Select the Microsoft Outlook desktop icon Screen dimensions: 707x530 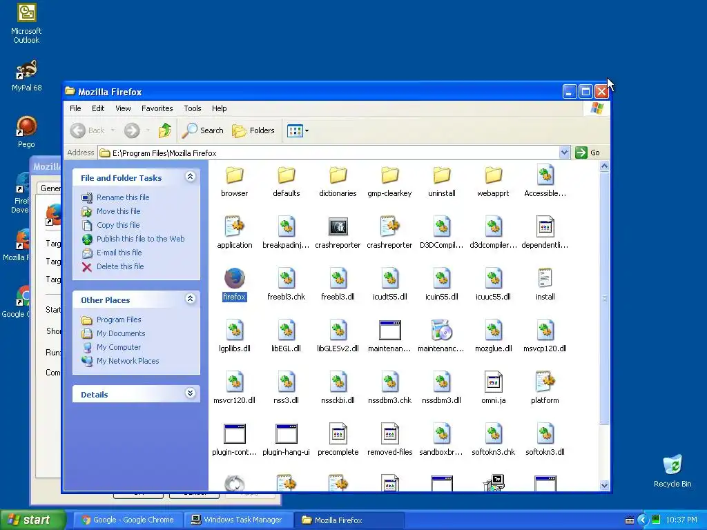click(x=26, y=23)
